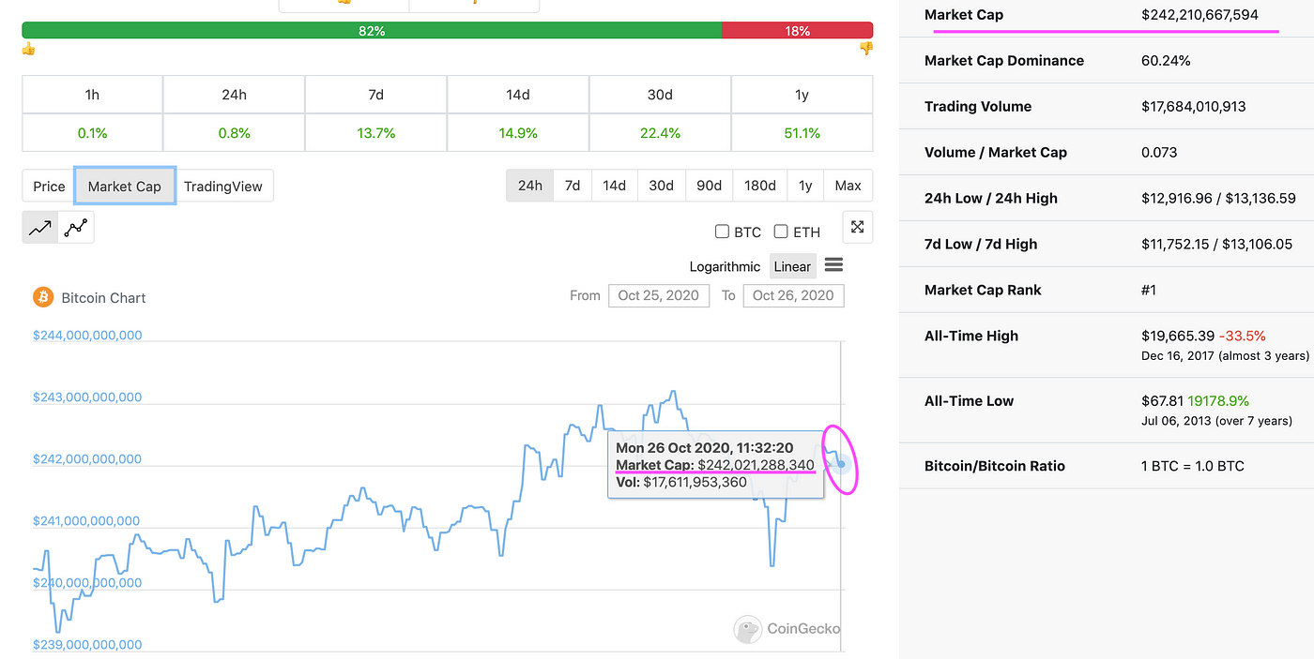Click the 1 BTC = 1.0 BTC ratio
Screen dimensions: 1314x659
1193,466
